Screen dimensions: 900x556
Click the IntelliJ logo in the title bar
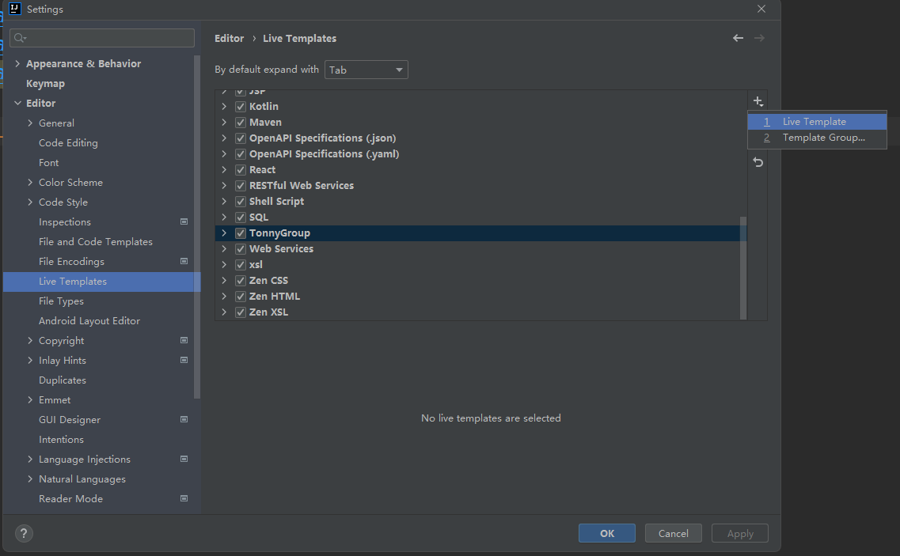click(x=15, y=9)
